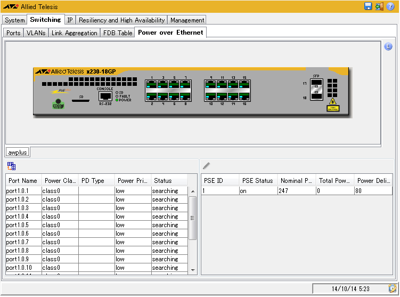
Task: Click the port list scrollbar thumb
Action: point(193,218)
